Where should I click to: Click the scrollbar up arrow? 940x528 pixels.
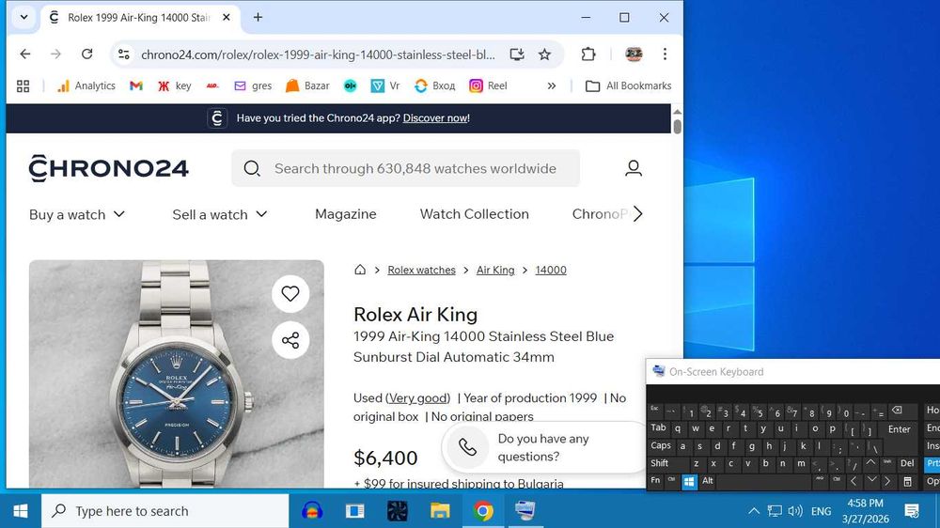click(x=677, y=112)
